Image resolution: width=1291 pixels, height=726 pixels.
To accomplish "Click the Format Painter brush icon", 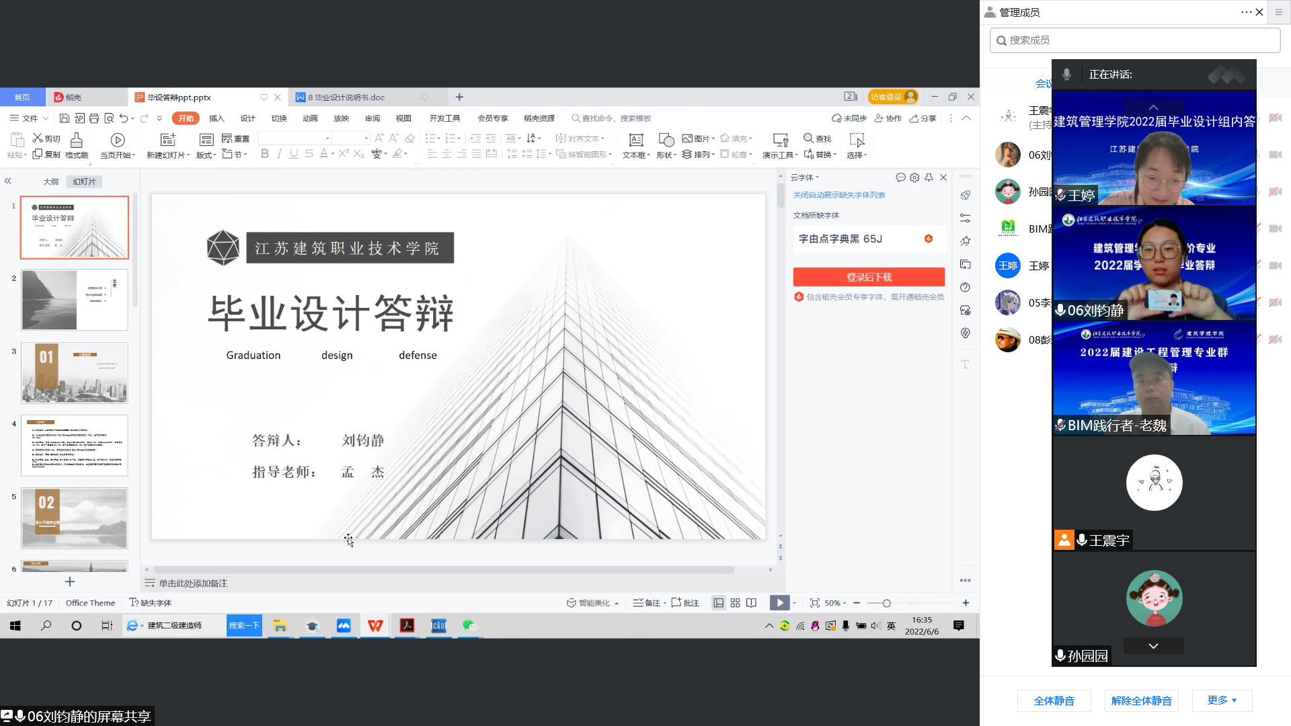I will [x=76, y=140].
